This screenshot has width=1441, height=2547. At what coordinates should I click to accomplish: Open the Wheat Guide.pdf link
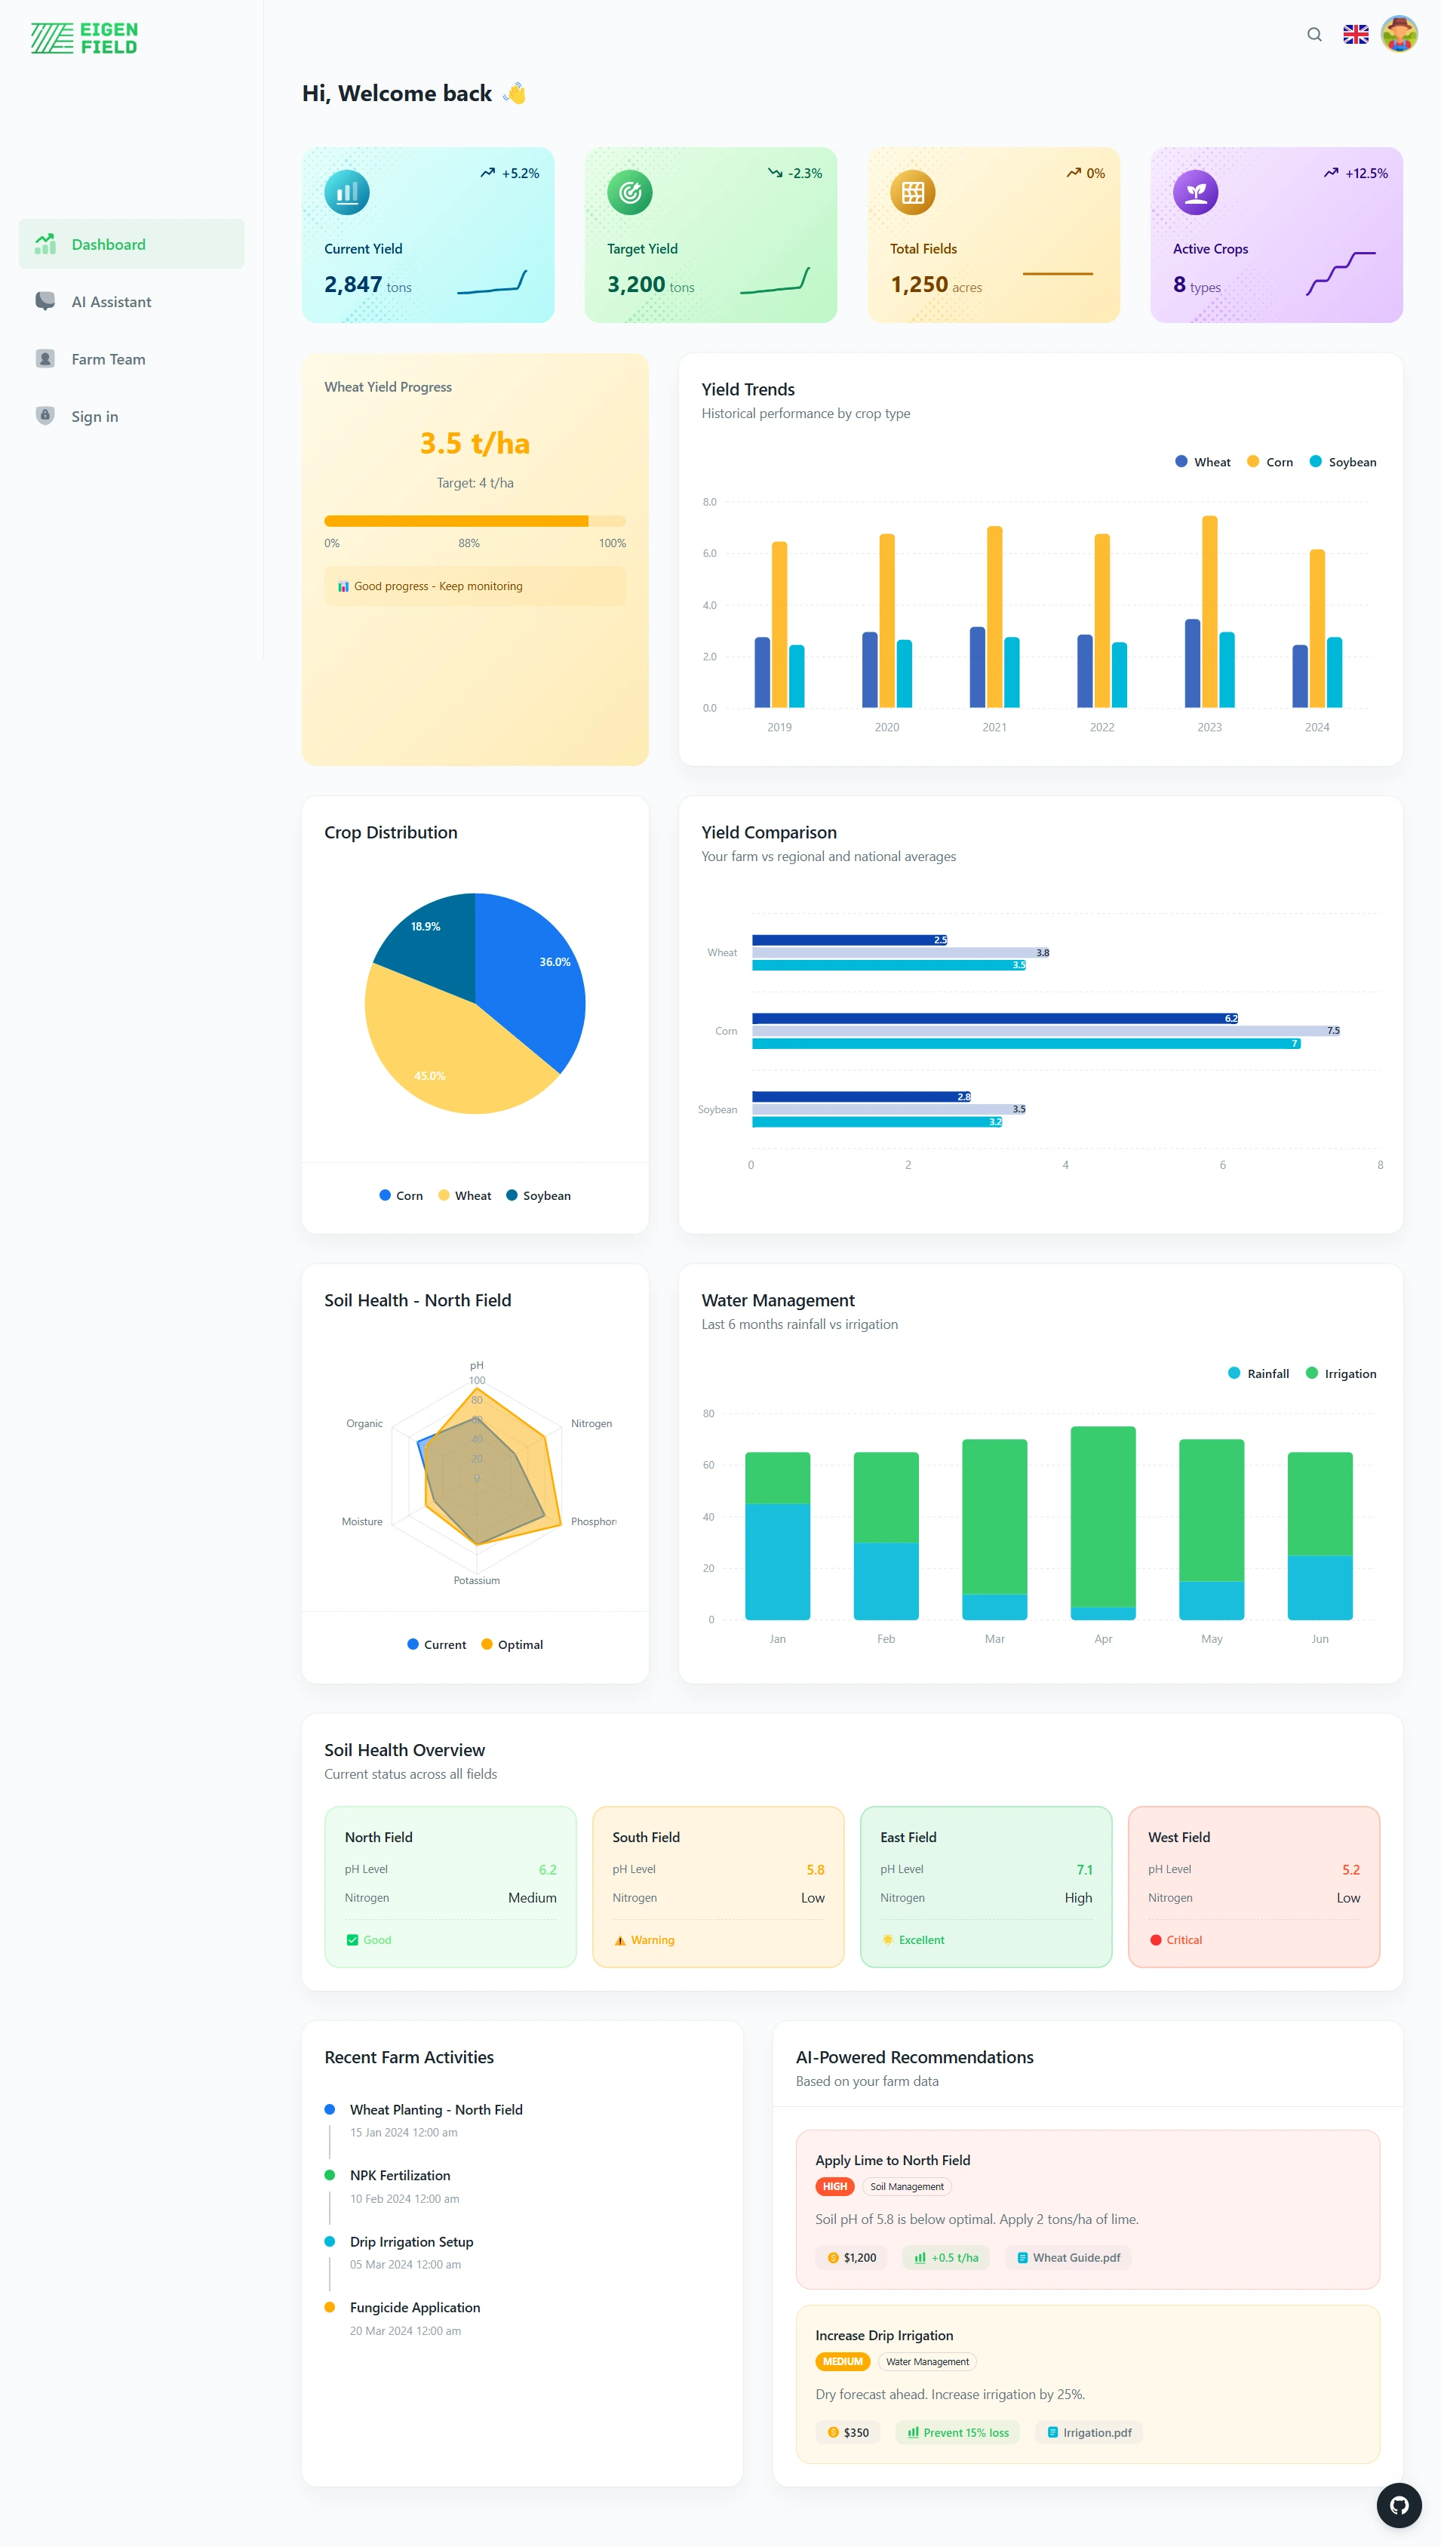coord(1068,2258)
